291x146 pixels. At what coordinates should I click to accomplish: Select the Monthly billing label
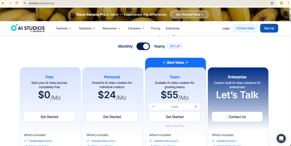tap(125, 46)
